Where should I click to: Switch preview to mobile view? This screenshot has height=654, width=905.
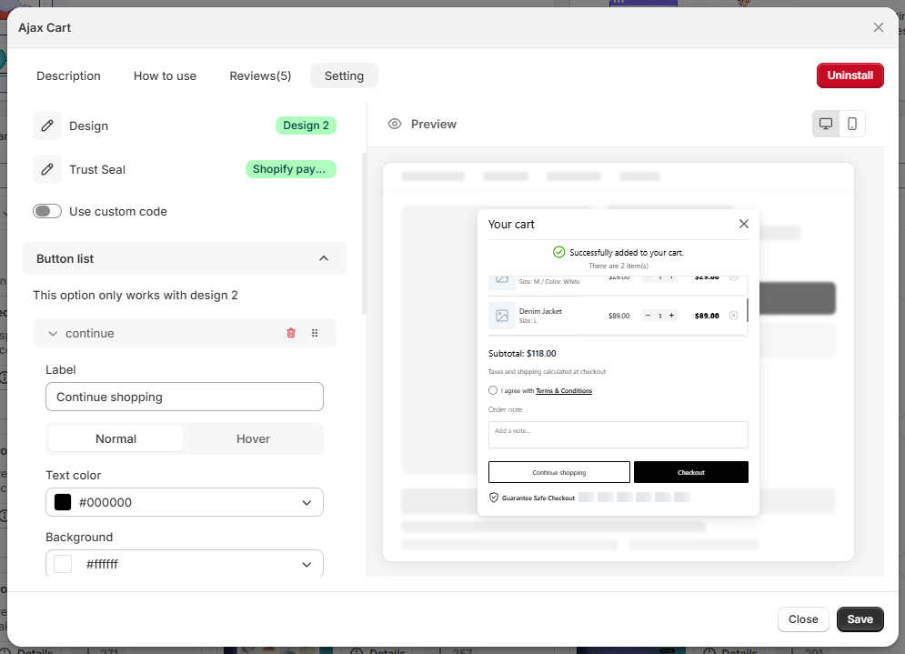point(852,124)
